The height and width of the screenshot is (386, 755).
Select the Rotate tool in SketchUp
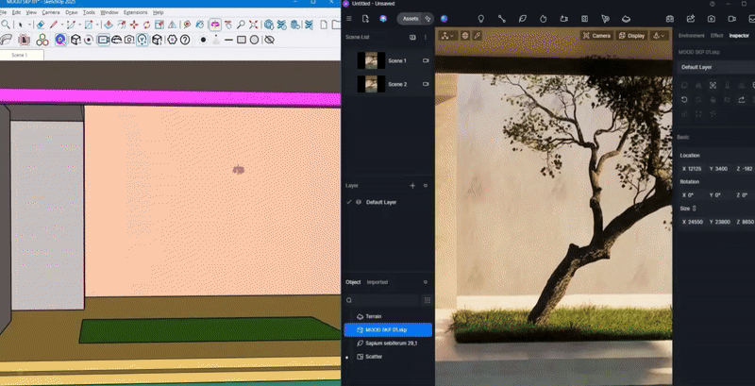coord(146,25)
